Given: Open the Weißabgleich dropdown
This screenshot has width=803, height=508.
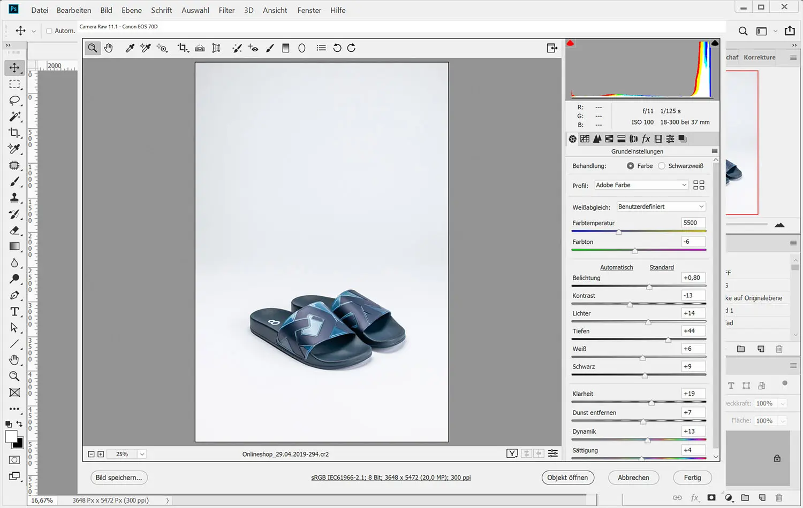Looking at the screenshot, I should [661, 207].
